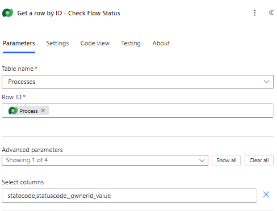Open the Table name dropdown showing Processes

(x=137, y=82)
